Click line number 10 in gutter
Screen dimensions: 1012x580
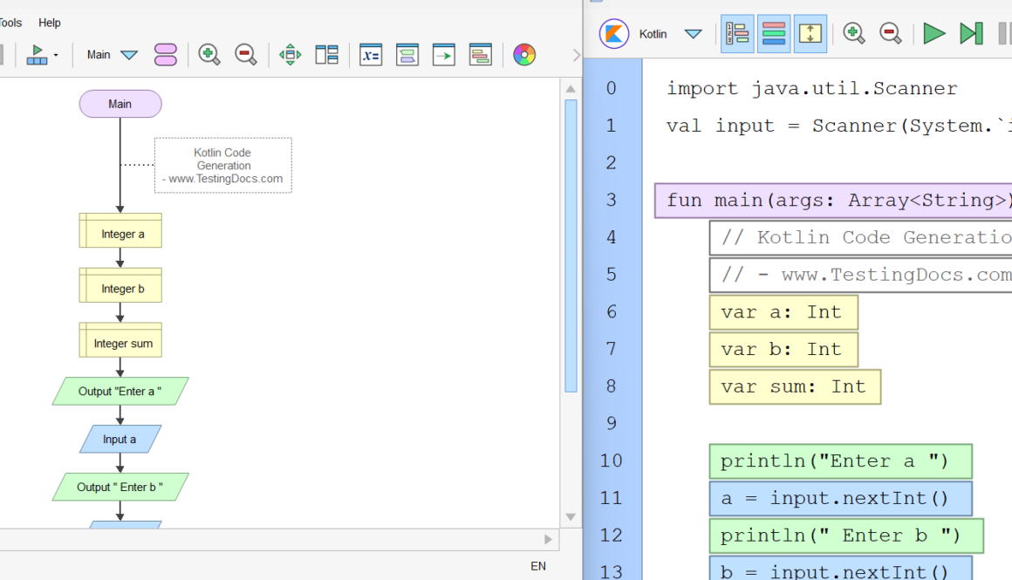coord(612,461)
